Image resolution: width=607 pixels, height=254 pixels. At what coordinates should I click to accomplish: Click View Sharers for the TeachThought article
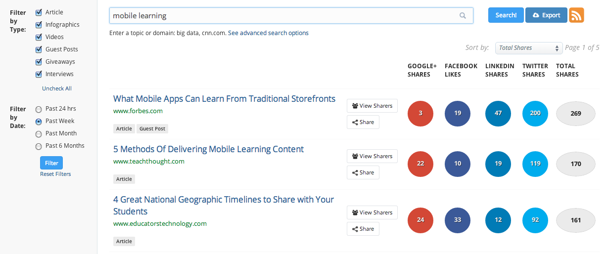point(372,156)
